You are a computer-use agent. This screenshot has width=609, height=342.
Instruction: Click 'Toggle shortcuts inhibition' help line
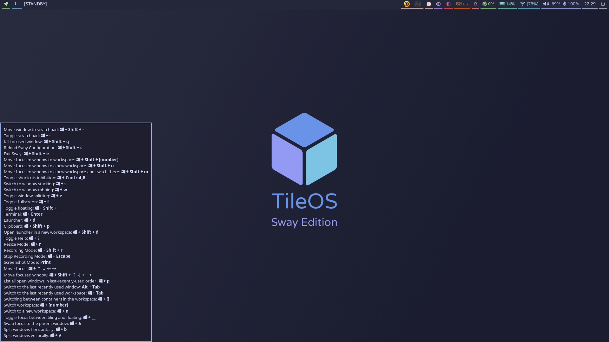pyautogui.click(x=45, y=178)
